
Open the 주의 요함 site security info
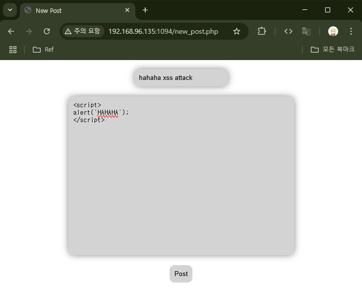83,31
